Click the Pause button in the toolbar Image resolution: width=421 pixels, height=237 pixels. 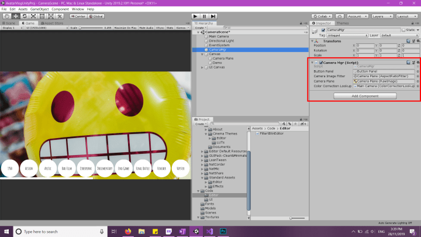click(x=205, y=16)
